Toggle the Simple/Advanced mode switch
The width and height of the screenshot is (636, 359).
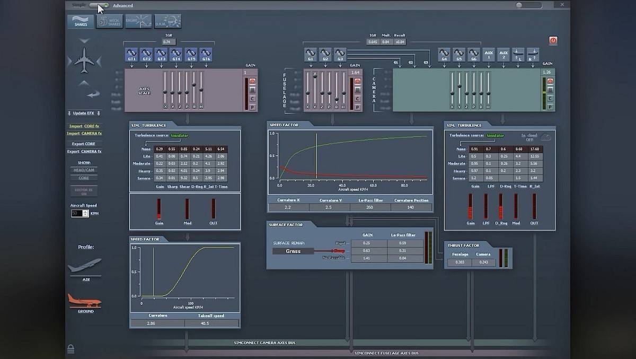tap(99, 5)
